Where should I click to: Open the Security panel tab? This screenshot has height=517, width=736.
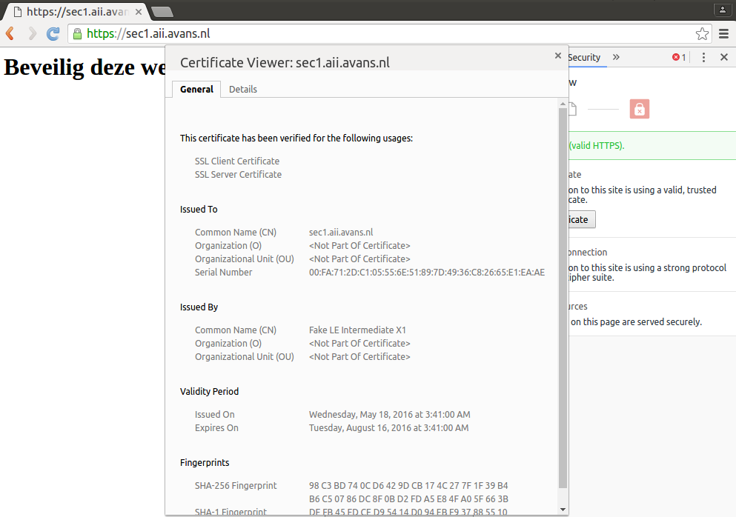(584, 57)
